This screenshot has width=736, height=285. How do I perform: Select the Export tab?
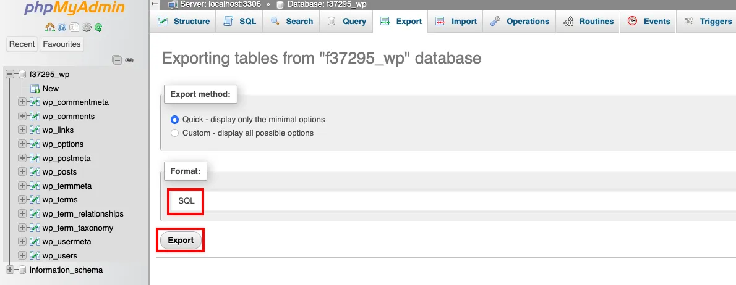[400, 22]
